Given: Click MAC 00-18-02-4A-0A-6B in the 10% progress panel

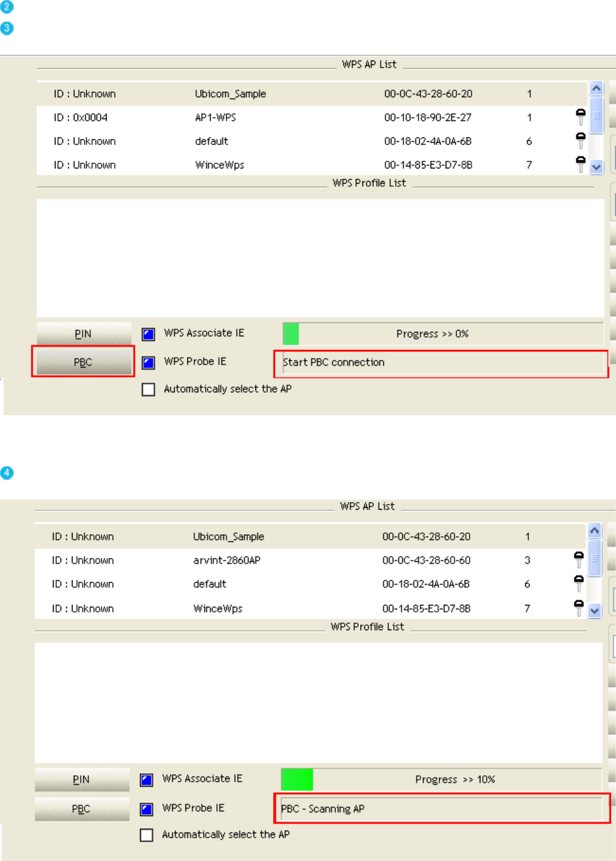Looking at the screenshot, I should [x=426, y=584].
